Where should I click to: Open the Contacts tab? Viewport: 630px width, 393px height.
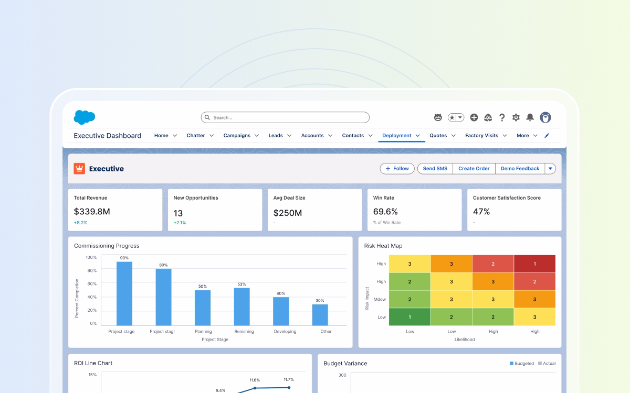(x=353, y=135)
